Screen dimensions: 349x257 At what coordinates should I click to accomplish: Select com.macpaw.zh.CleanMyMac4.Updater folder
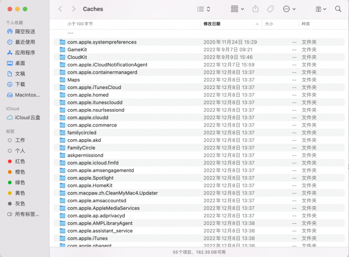point(199,193)
